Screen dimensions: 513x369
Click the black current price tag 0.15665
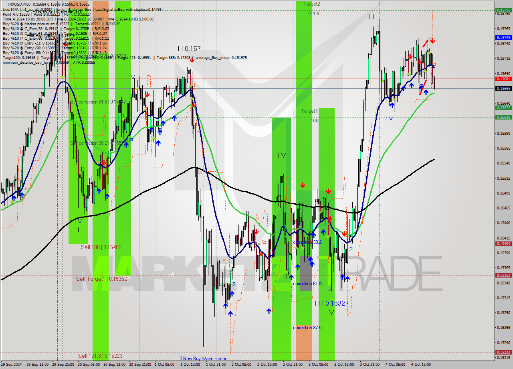[503, 88]
